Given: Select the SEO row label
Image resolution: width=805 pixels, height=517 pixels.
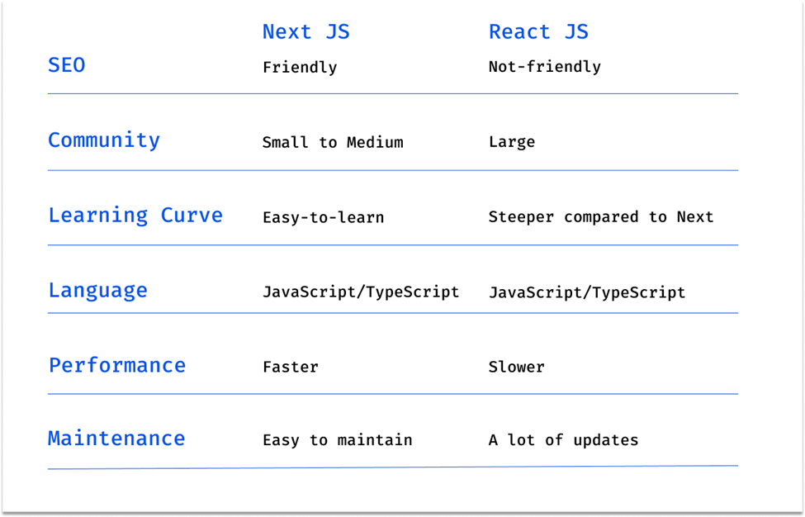Looking at the screenshot, I should point(67,65).
